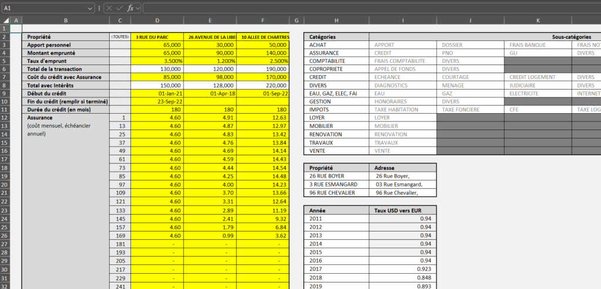Expand the Name Box dropdown arrow

(x=90, y=8)
